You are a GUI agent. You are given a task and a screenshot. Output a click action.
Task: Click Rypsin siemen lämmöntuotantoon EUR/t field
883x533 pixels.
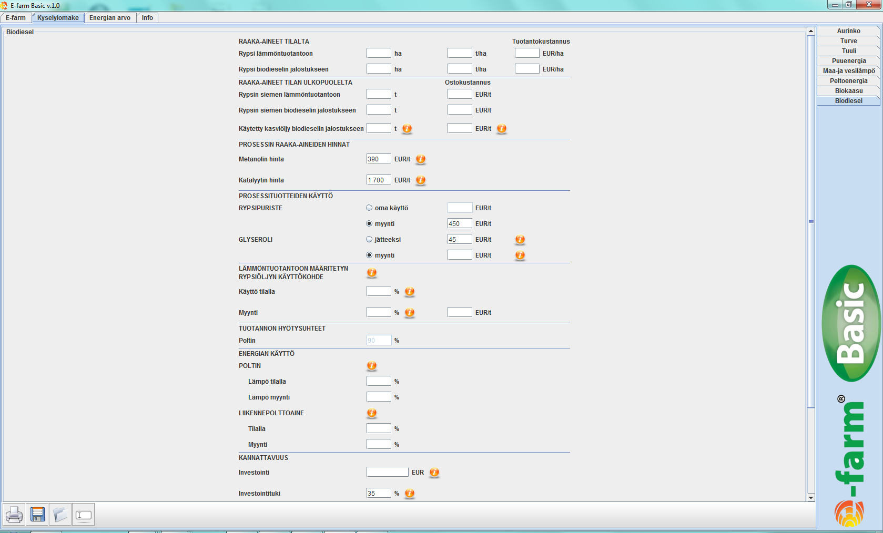pyautogui.click(x=460, y=94)
